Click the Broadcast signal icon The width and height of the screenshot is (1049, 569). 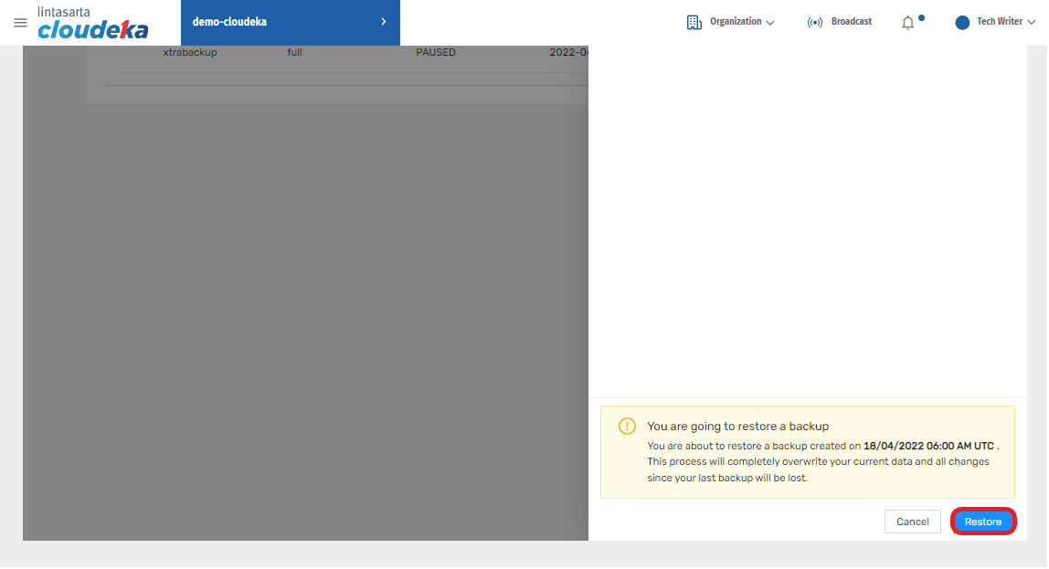[x=815, y=22]
